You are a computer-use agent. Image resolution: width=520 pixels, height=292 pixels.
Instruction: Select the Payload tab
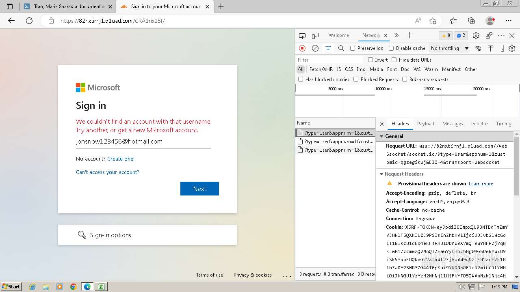tap(425, 124)
